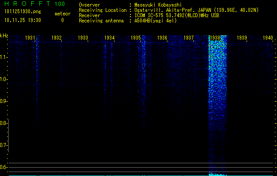Click the Receiving Location label

pyautogui.click(x=103, y=10)
